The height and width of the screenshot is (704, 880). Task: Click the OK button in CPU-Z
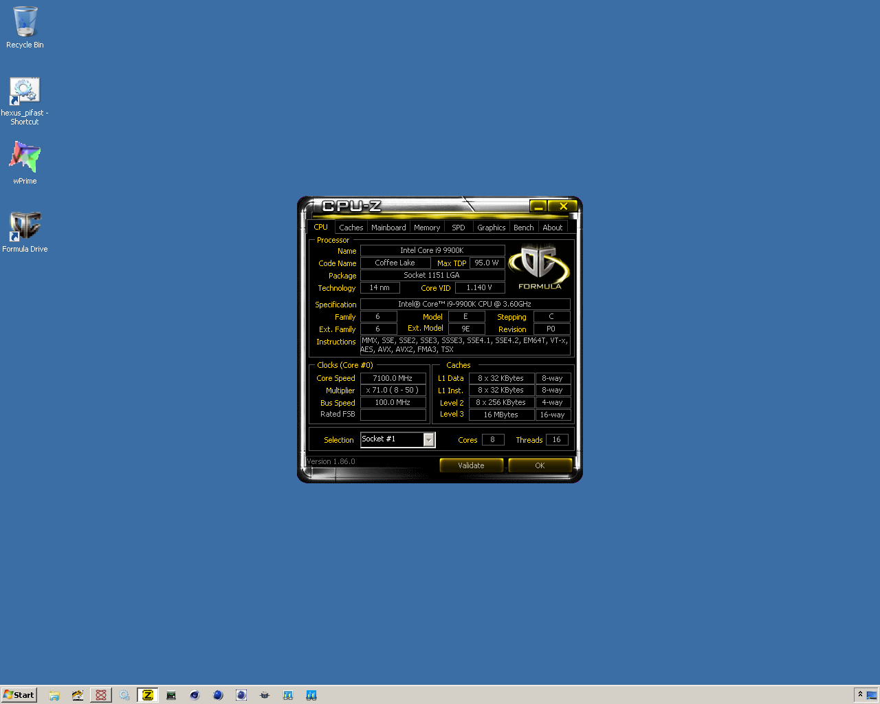[540, 465]
